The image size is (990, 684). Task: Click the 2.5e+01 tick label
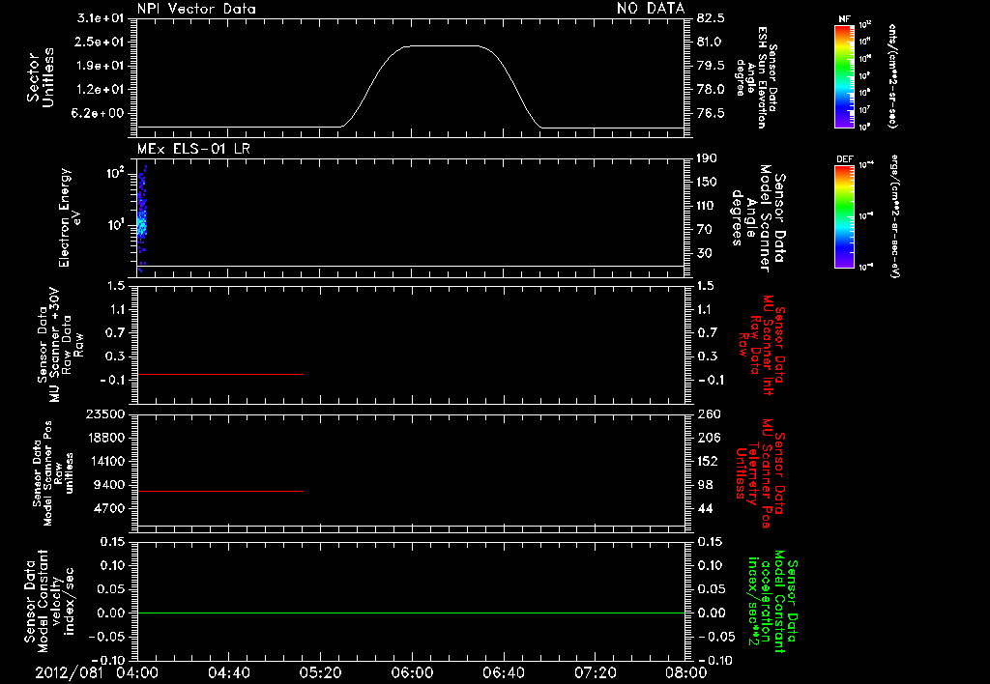pyautogui.click(x=101, y=42)
